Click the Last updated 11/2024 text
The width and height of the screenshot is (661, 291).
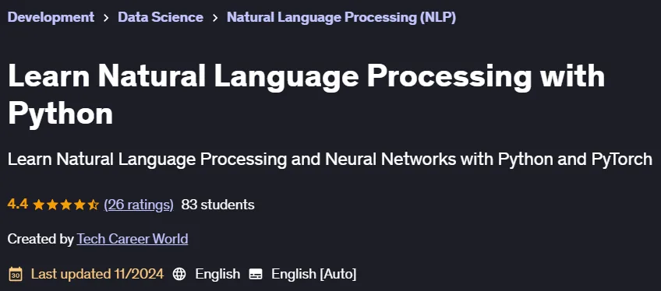(97, 274)
